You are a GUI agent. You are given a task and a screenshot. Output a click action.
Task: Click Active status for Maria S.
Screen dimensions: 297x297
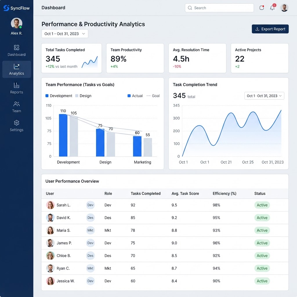[x=262, y=230]
